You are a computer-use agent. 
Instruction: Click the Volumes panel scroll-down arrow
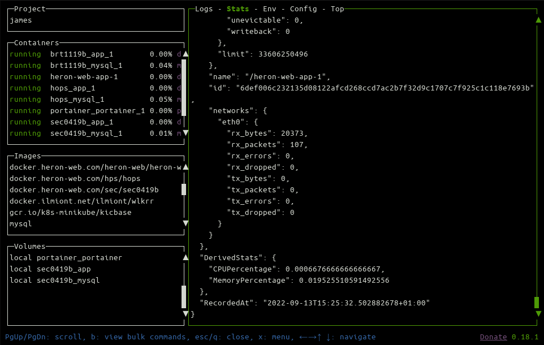(x=185, y=314)
